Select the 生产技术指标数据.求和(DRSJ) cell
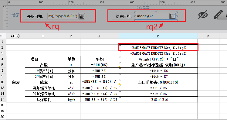The width and height of the screenshot is (227, 120). pyautogui.click(x=158, y=65)
